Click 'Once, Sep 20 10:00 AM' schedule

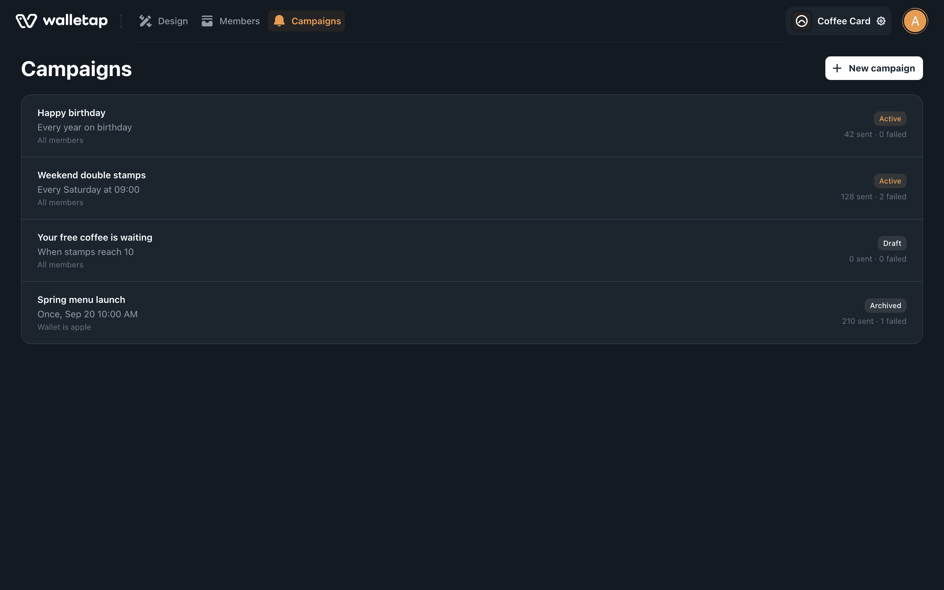coord(88,314)
